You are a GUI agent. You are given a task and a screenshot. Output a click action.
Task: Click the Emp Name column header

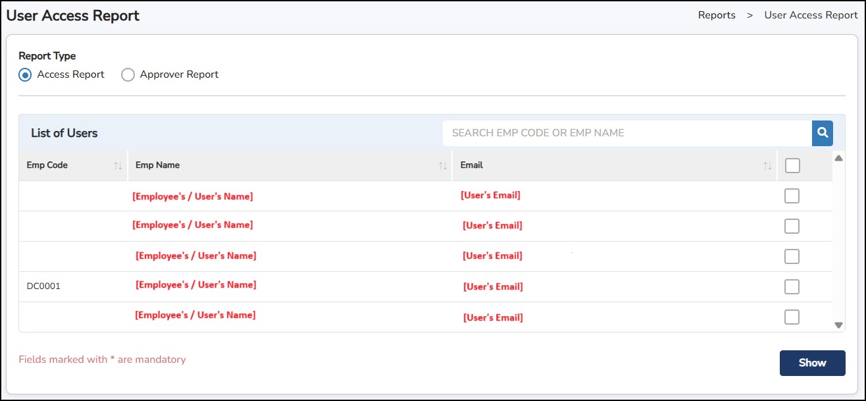pos(158,165)
